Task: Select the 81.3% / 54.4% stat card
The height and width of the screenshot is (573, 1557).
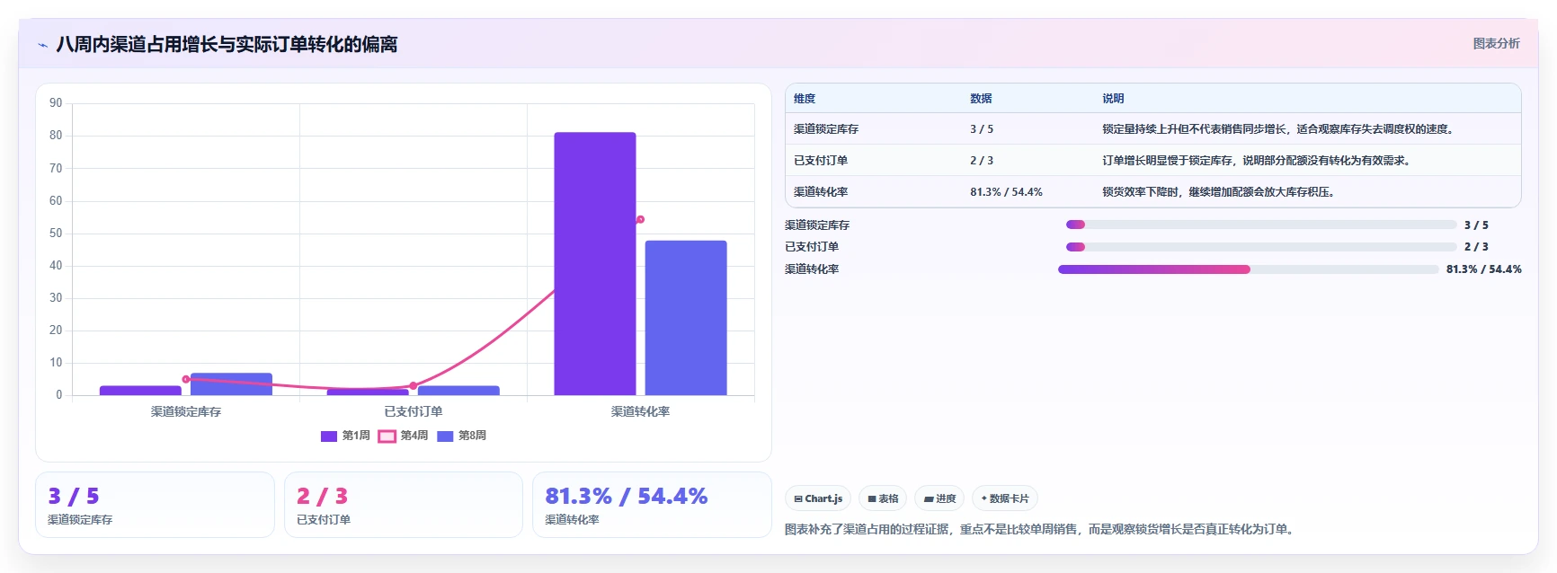Action: pyautogui.click(x=652, y=505)
